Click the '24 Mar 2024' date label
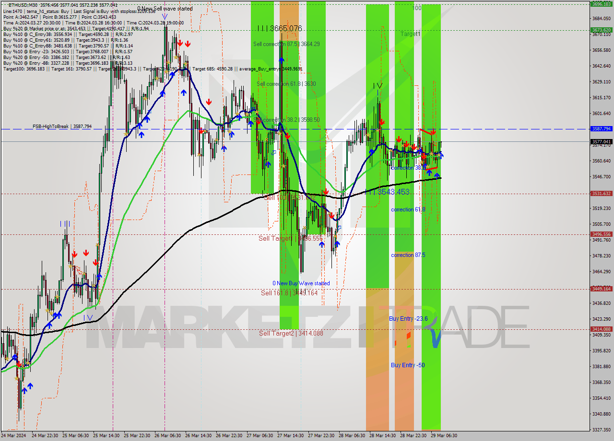 pyautogui.click(x=12, y=436)
